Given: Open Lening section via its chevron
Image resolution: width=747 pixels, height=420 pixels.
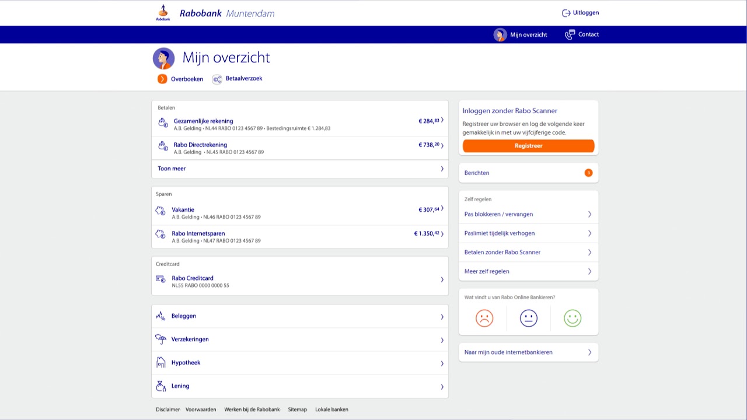Looking at the screenshot, I should [x=442, y=387].
